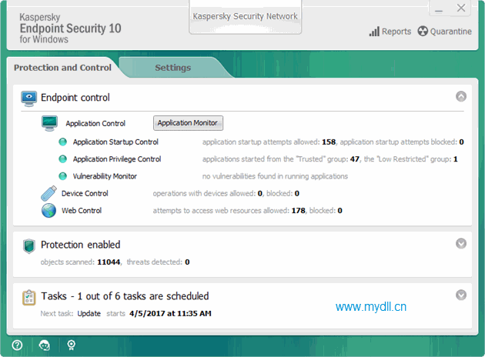Open help question mark icon
This screenshot has height=357, width=485.
(x=17, y=345)
